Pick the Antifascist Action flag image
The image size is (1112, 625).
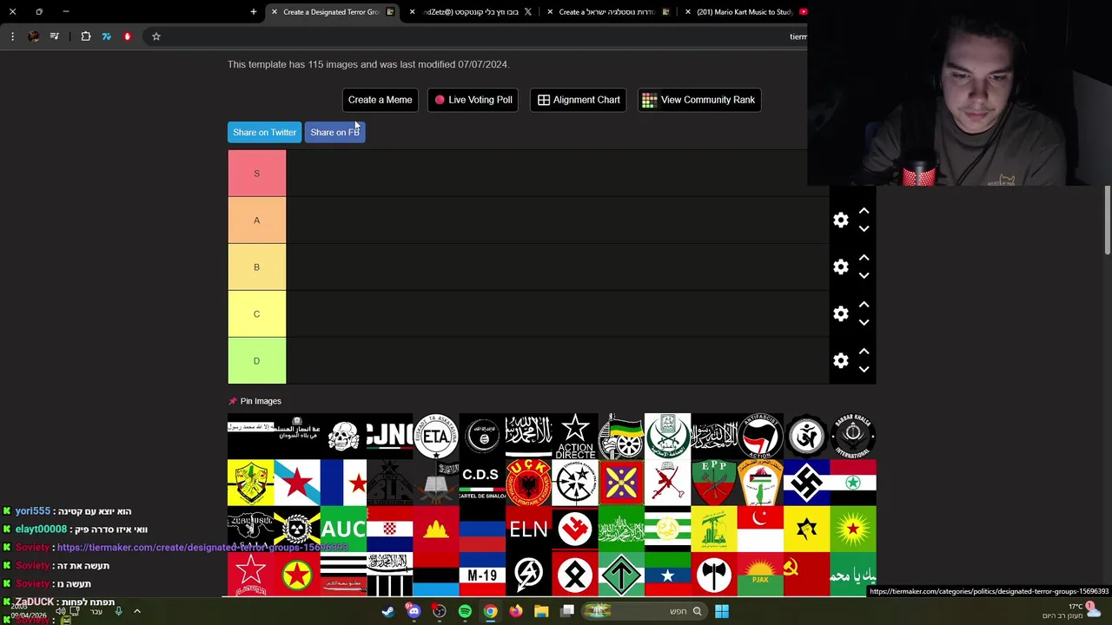760,436
